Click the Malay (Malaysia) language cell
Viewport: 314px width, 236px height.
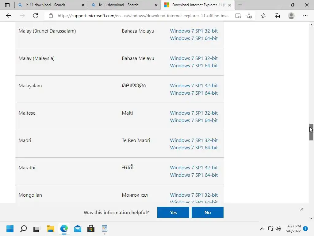coord(36,58)
